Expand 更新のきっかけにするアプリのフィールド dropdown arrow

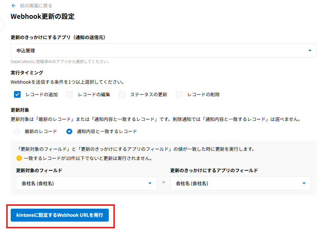pyautogui.click(x=304, y=183)
